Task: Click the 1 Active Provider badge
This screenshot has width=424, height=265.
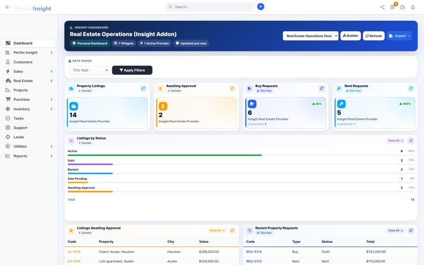Action: click(x=155, y=43)
